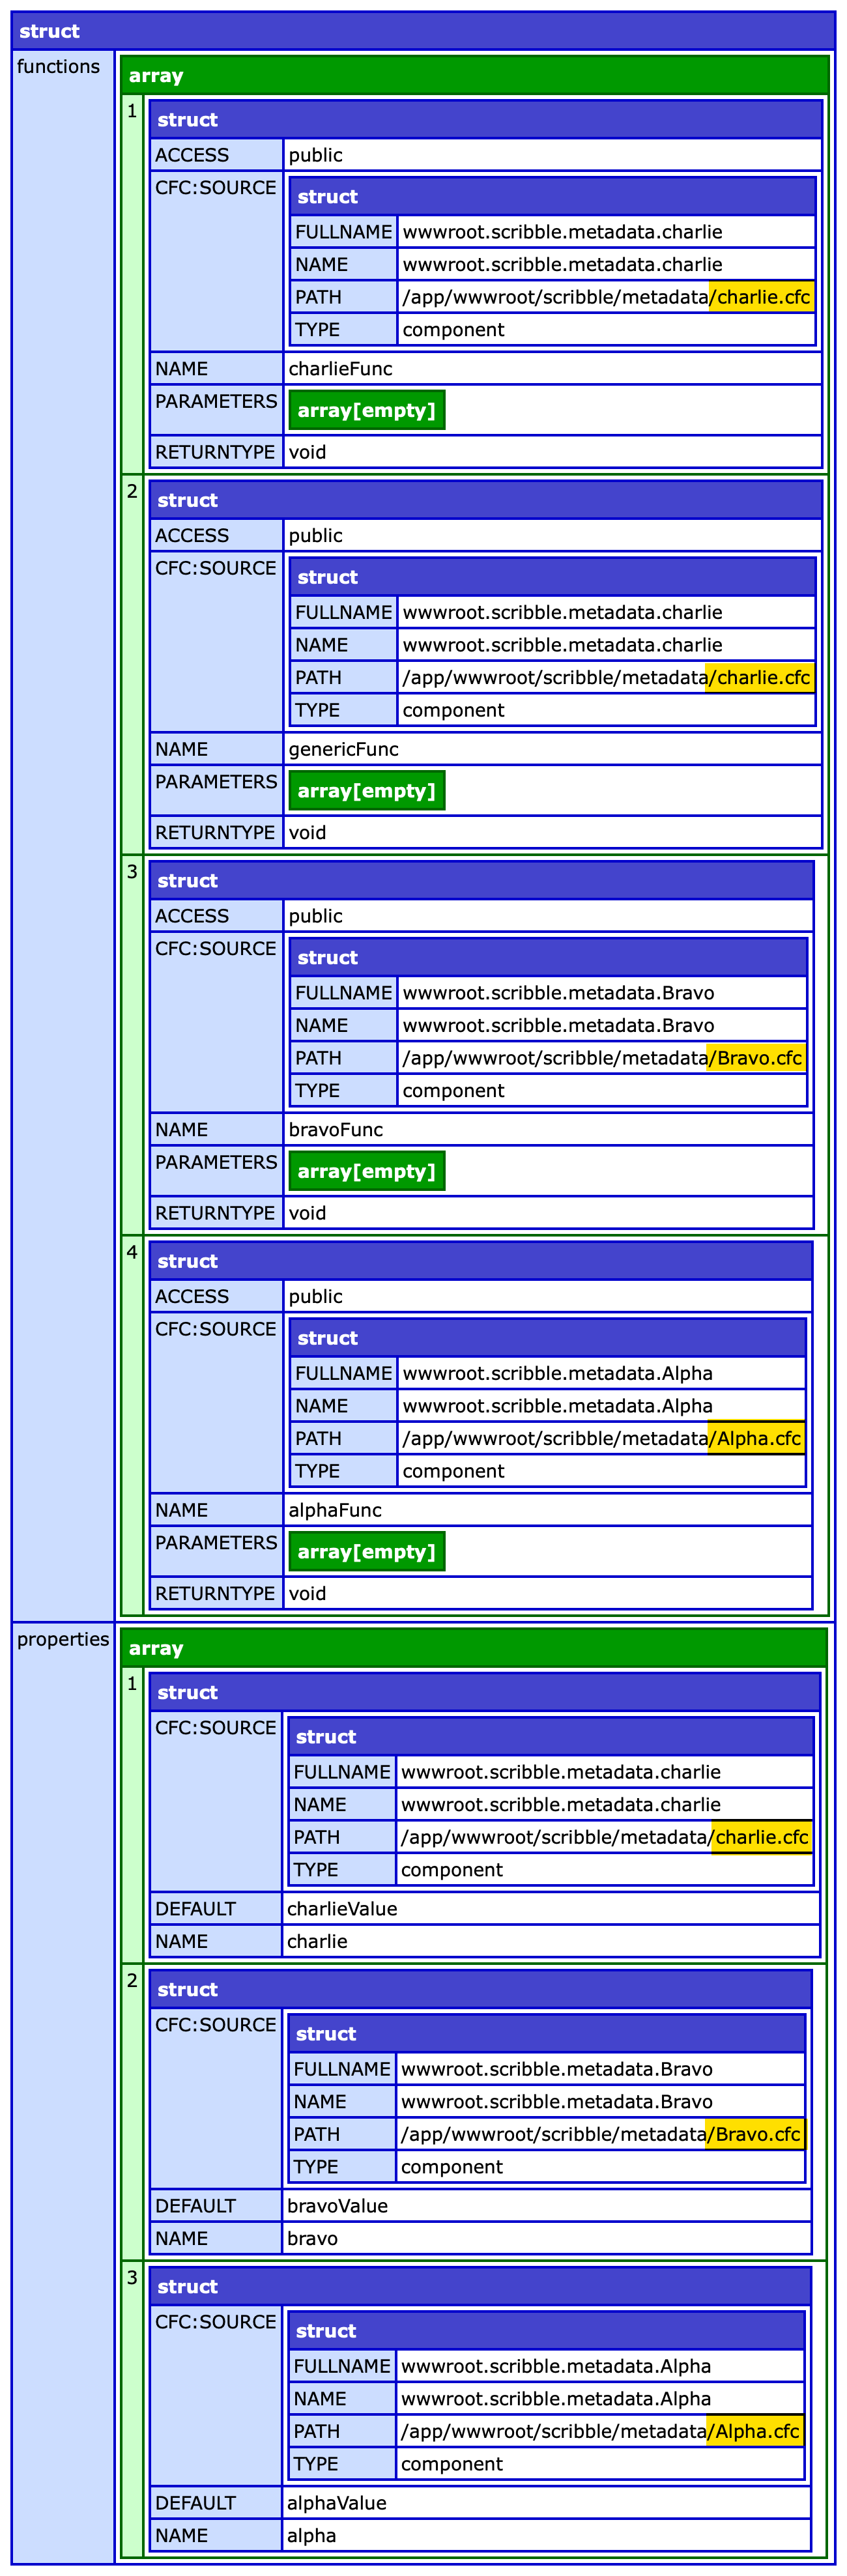
Task: Toggle index 3 of functions array
Action: click(132, 1045)
